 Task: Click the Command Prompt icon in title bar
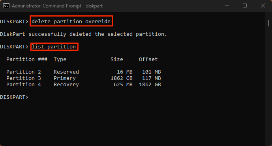pos(6,6)
